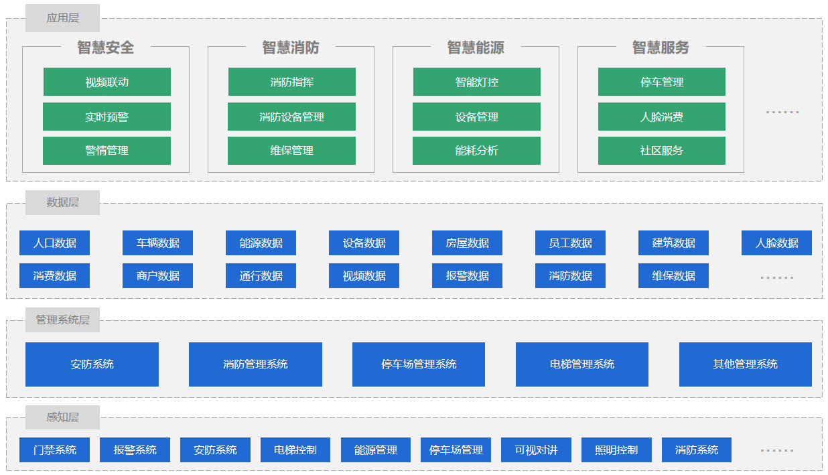Open the 停车场管理系统 block

(419, 364)
